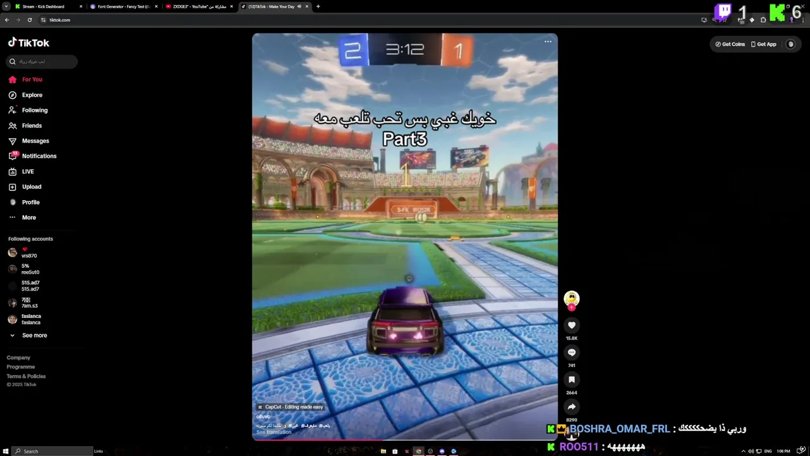Image resolution: width=810 pixels, height=456 pixels.
Task: Open your Profile page
Action: 30,202
